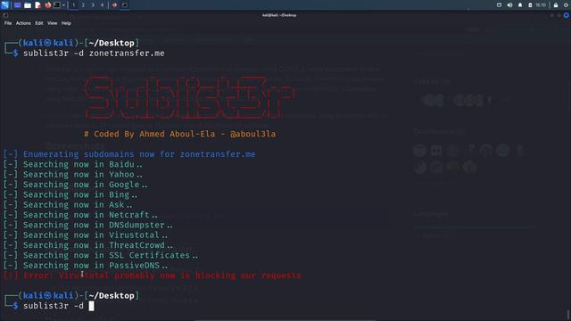The height and width of the screenshot is (321, 571).
Task: Launch the text editor panel icon
Action: [37, 5]
